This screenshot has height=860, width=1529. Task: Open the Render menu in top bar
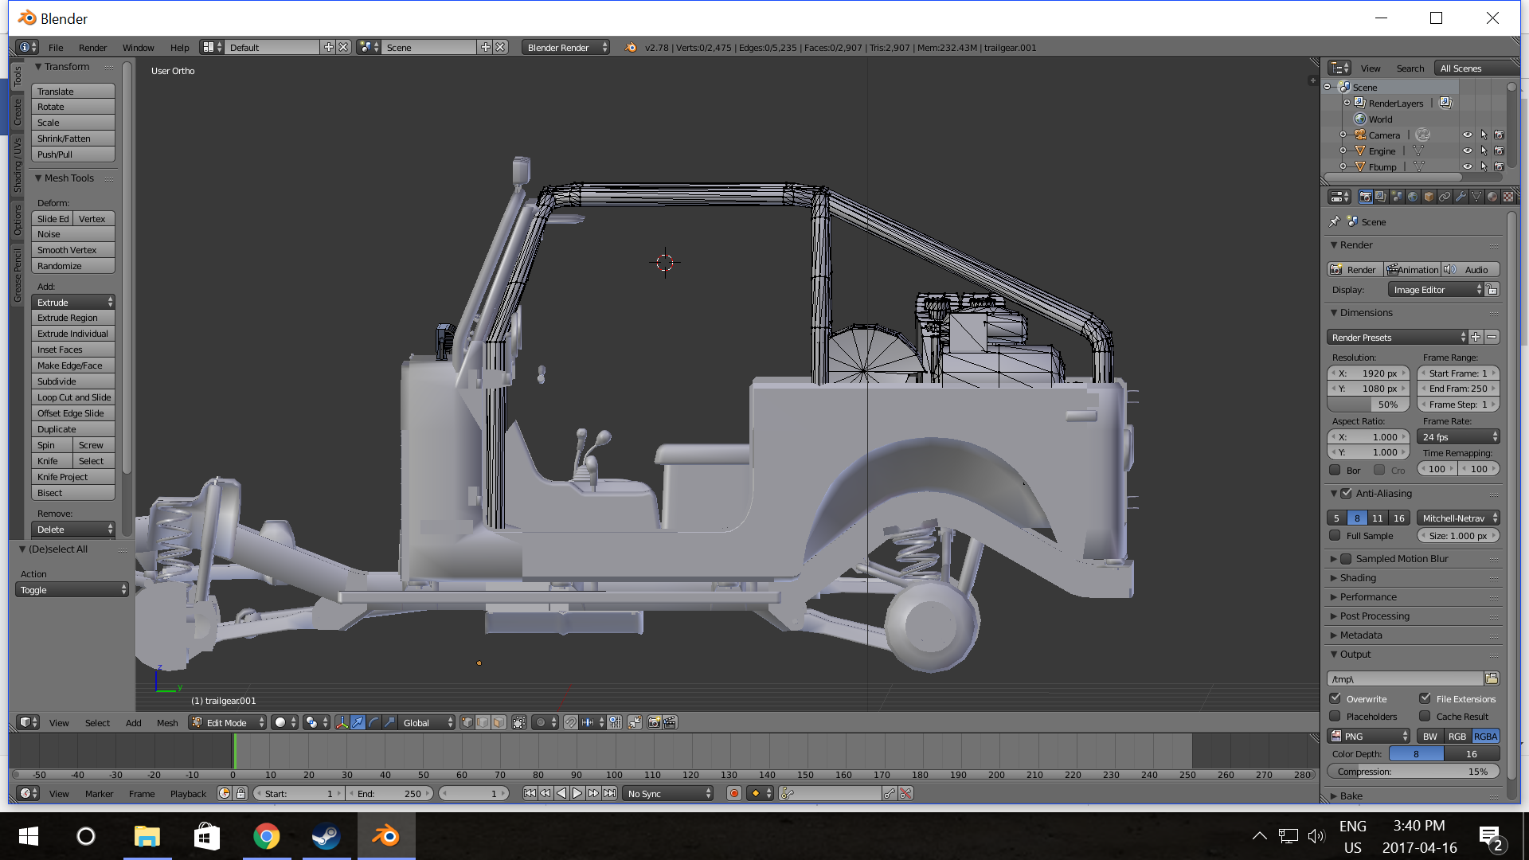[x=92, y=47]
